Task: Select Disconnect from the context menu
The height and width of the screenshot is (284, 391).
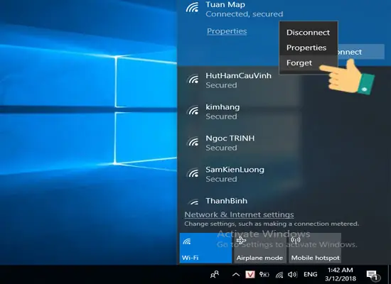Action: tap(309, 33)
